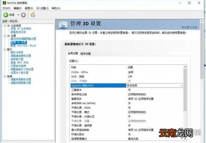Click the main pane vertical scrollbar thumb
Image resolution: width=206 pixels, height=143 pixels.
tap(202, 51)
